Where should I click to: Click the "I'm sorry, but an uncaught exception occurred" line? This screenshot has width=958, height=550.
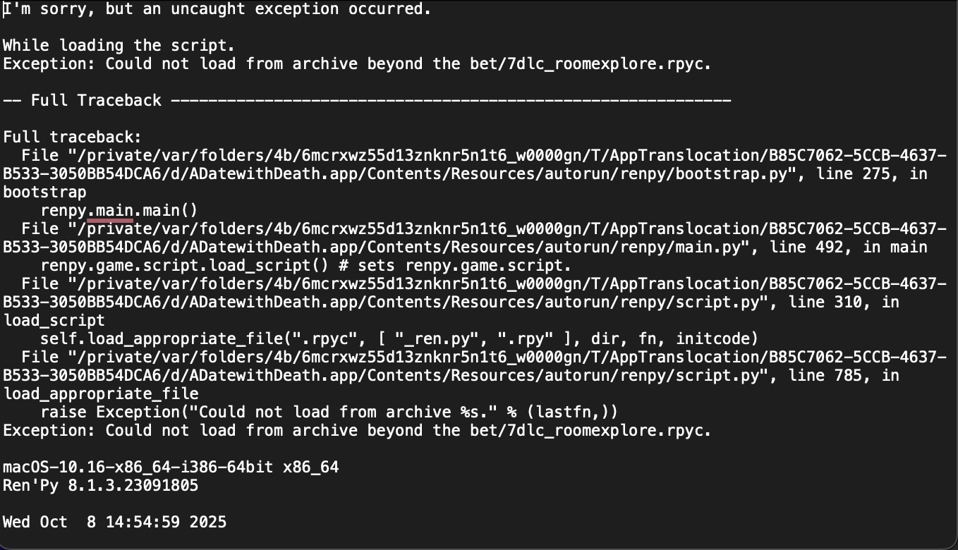(x=217, y=9)
